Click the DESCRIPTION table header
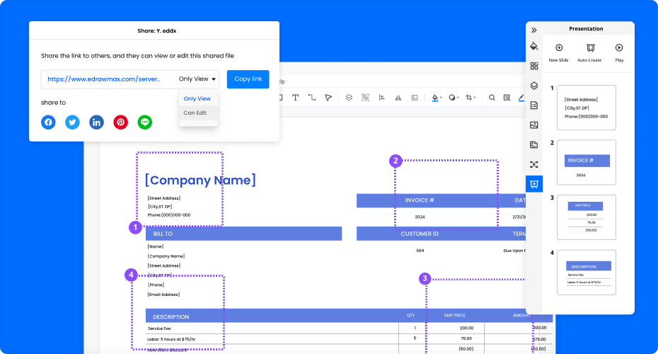 171,316
